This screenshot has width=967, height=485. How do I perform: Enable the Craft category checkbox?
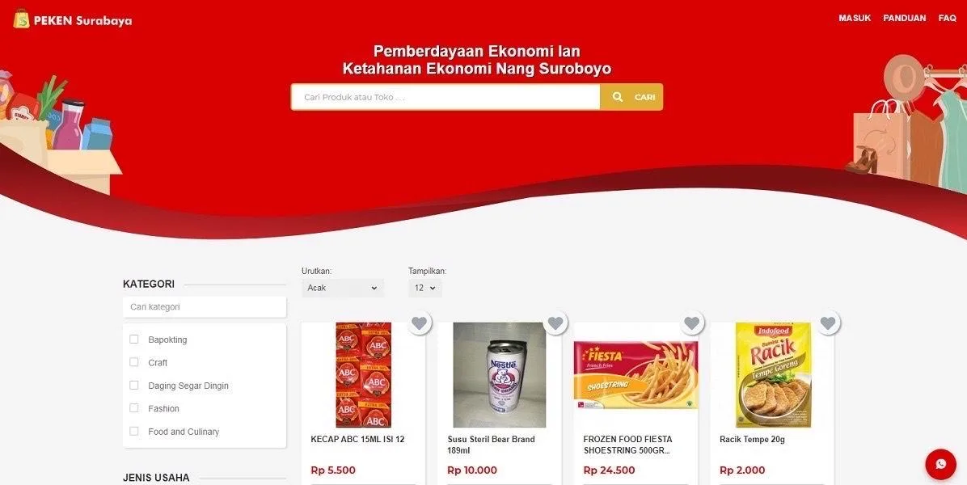[x=134, y=362]
